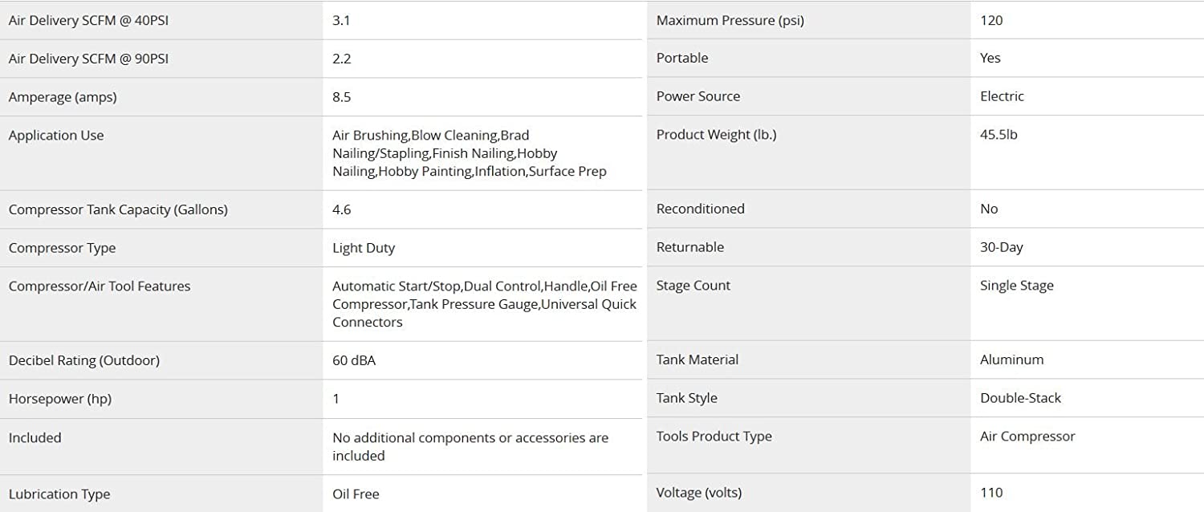Select the Electric power source value
1204x512 pixels.
point(1002,96)
